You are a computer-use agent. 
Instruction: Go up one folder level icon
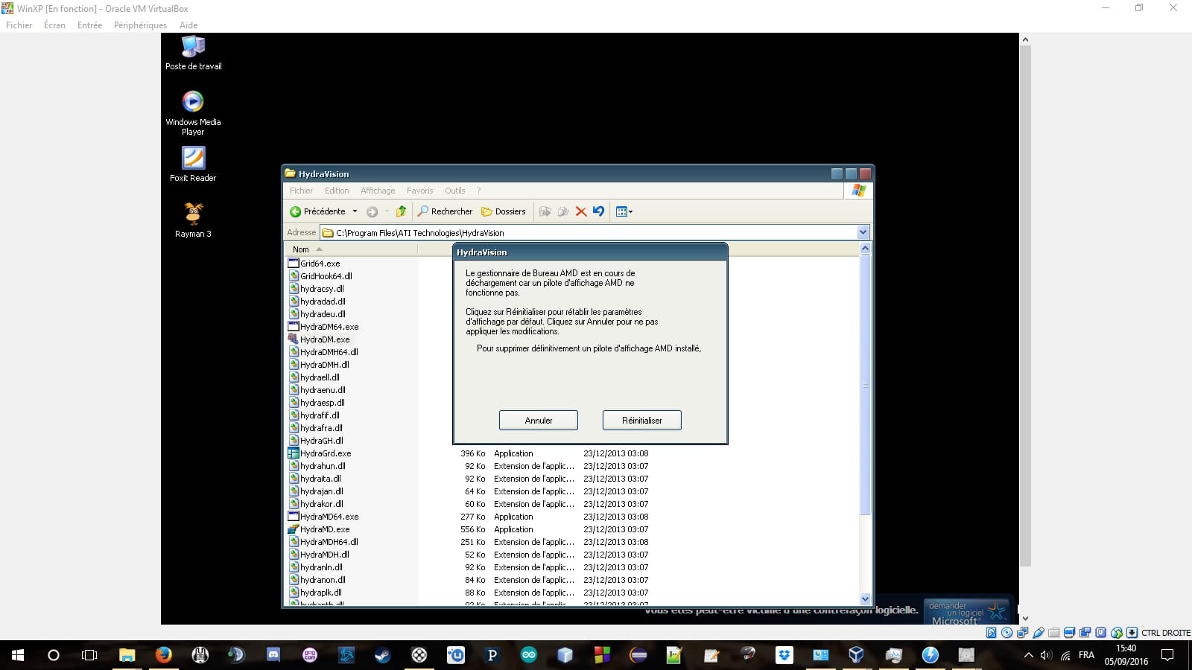[401, 211]
